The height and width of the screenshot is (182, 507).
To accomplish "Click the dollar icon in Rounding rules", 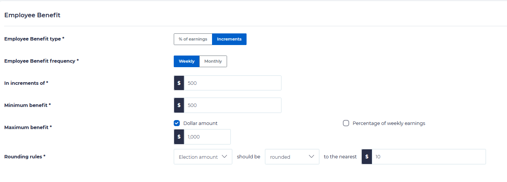I will pyautogui.click(x=367, y=156).
